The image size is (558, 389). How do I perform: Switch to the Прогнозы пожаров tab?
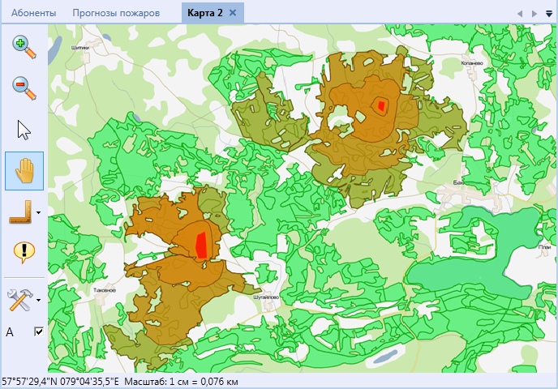[116, 13]
